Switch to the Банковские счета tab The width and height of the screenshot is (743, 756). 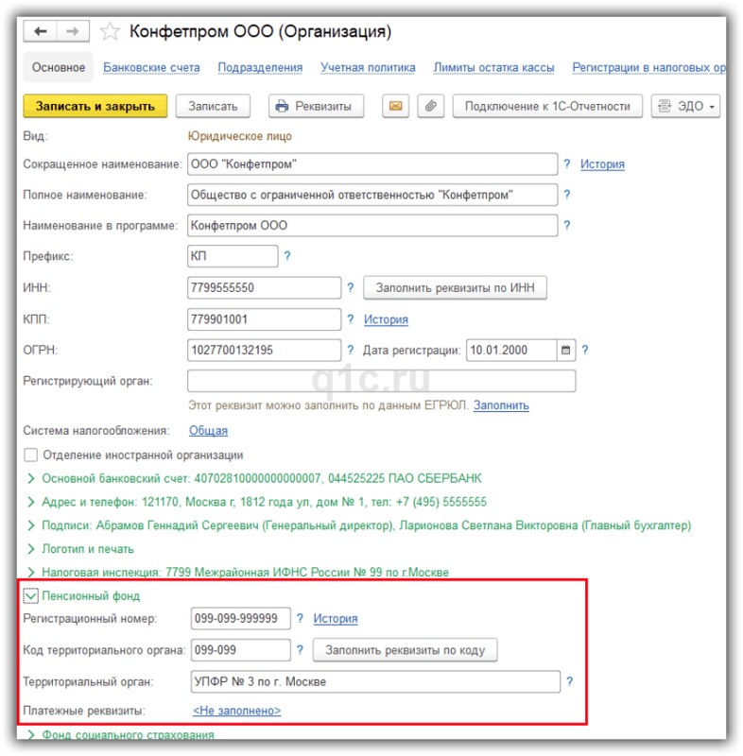(151, 68)
